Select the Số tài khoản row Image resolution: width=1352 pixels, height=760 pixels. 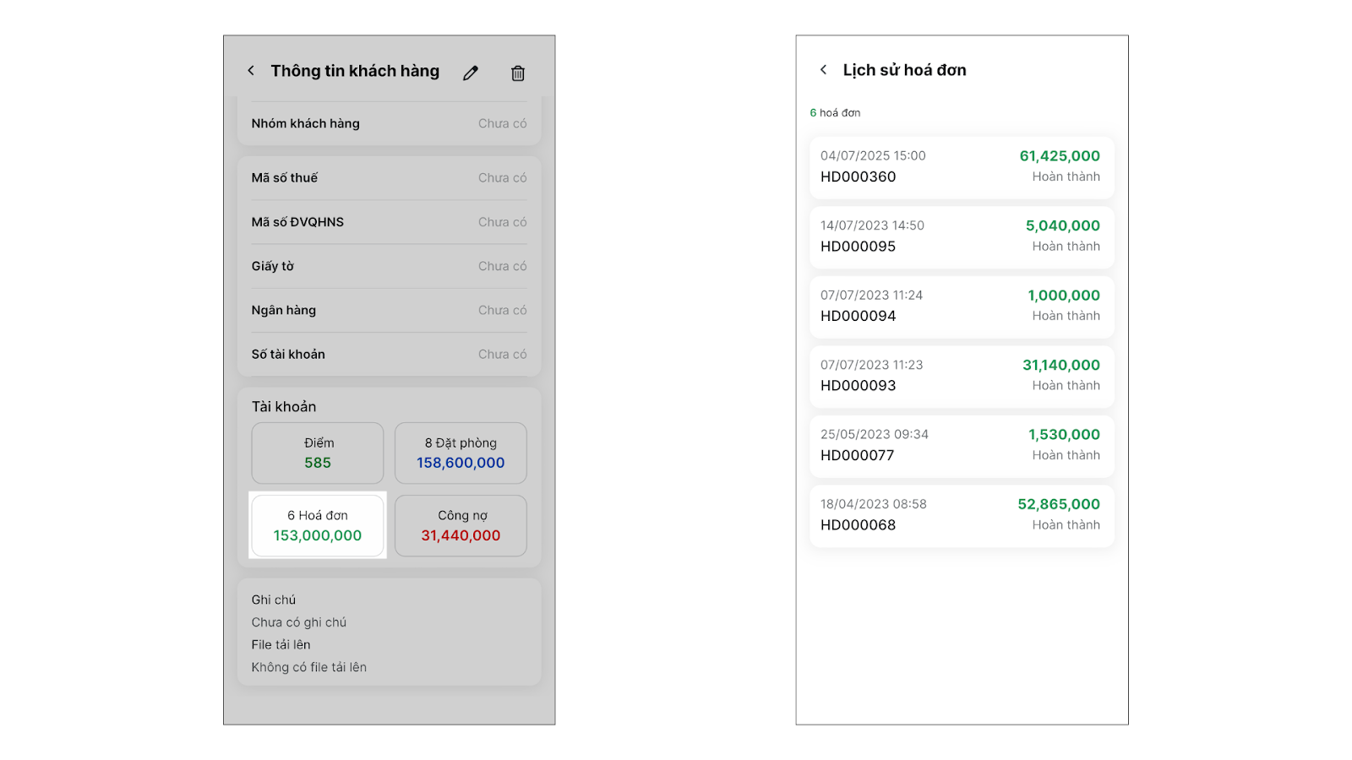[x=389, y=355]
